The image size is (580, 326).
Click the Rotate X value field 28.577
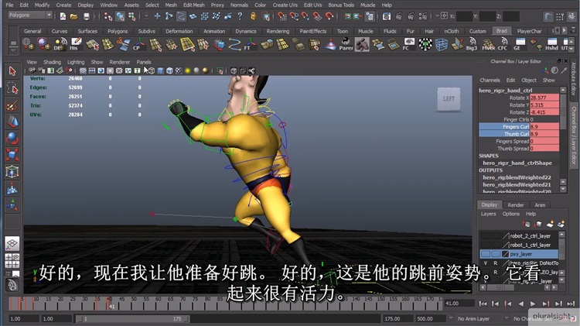coord(544,98)
